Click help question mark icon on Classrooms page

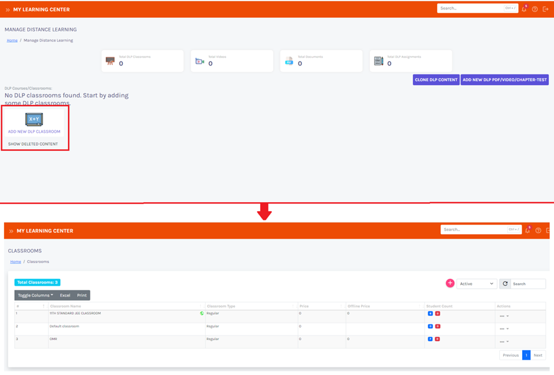point(538,231)
